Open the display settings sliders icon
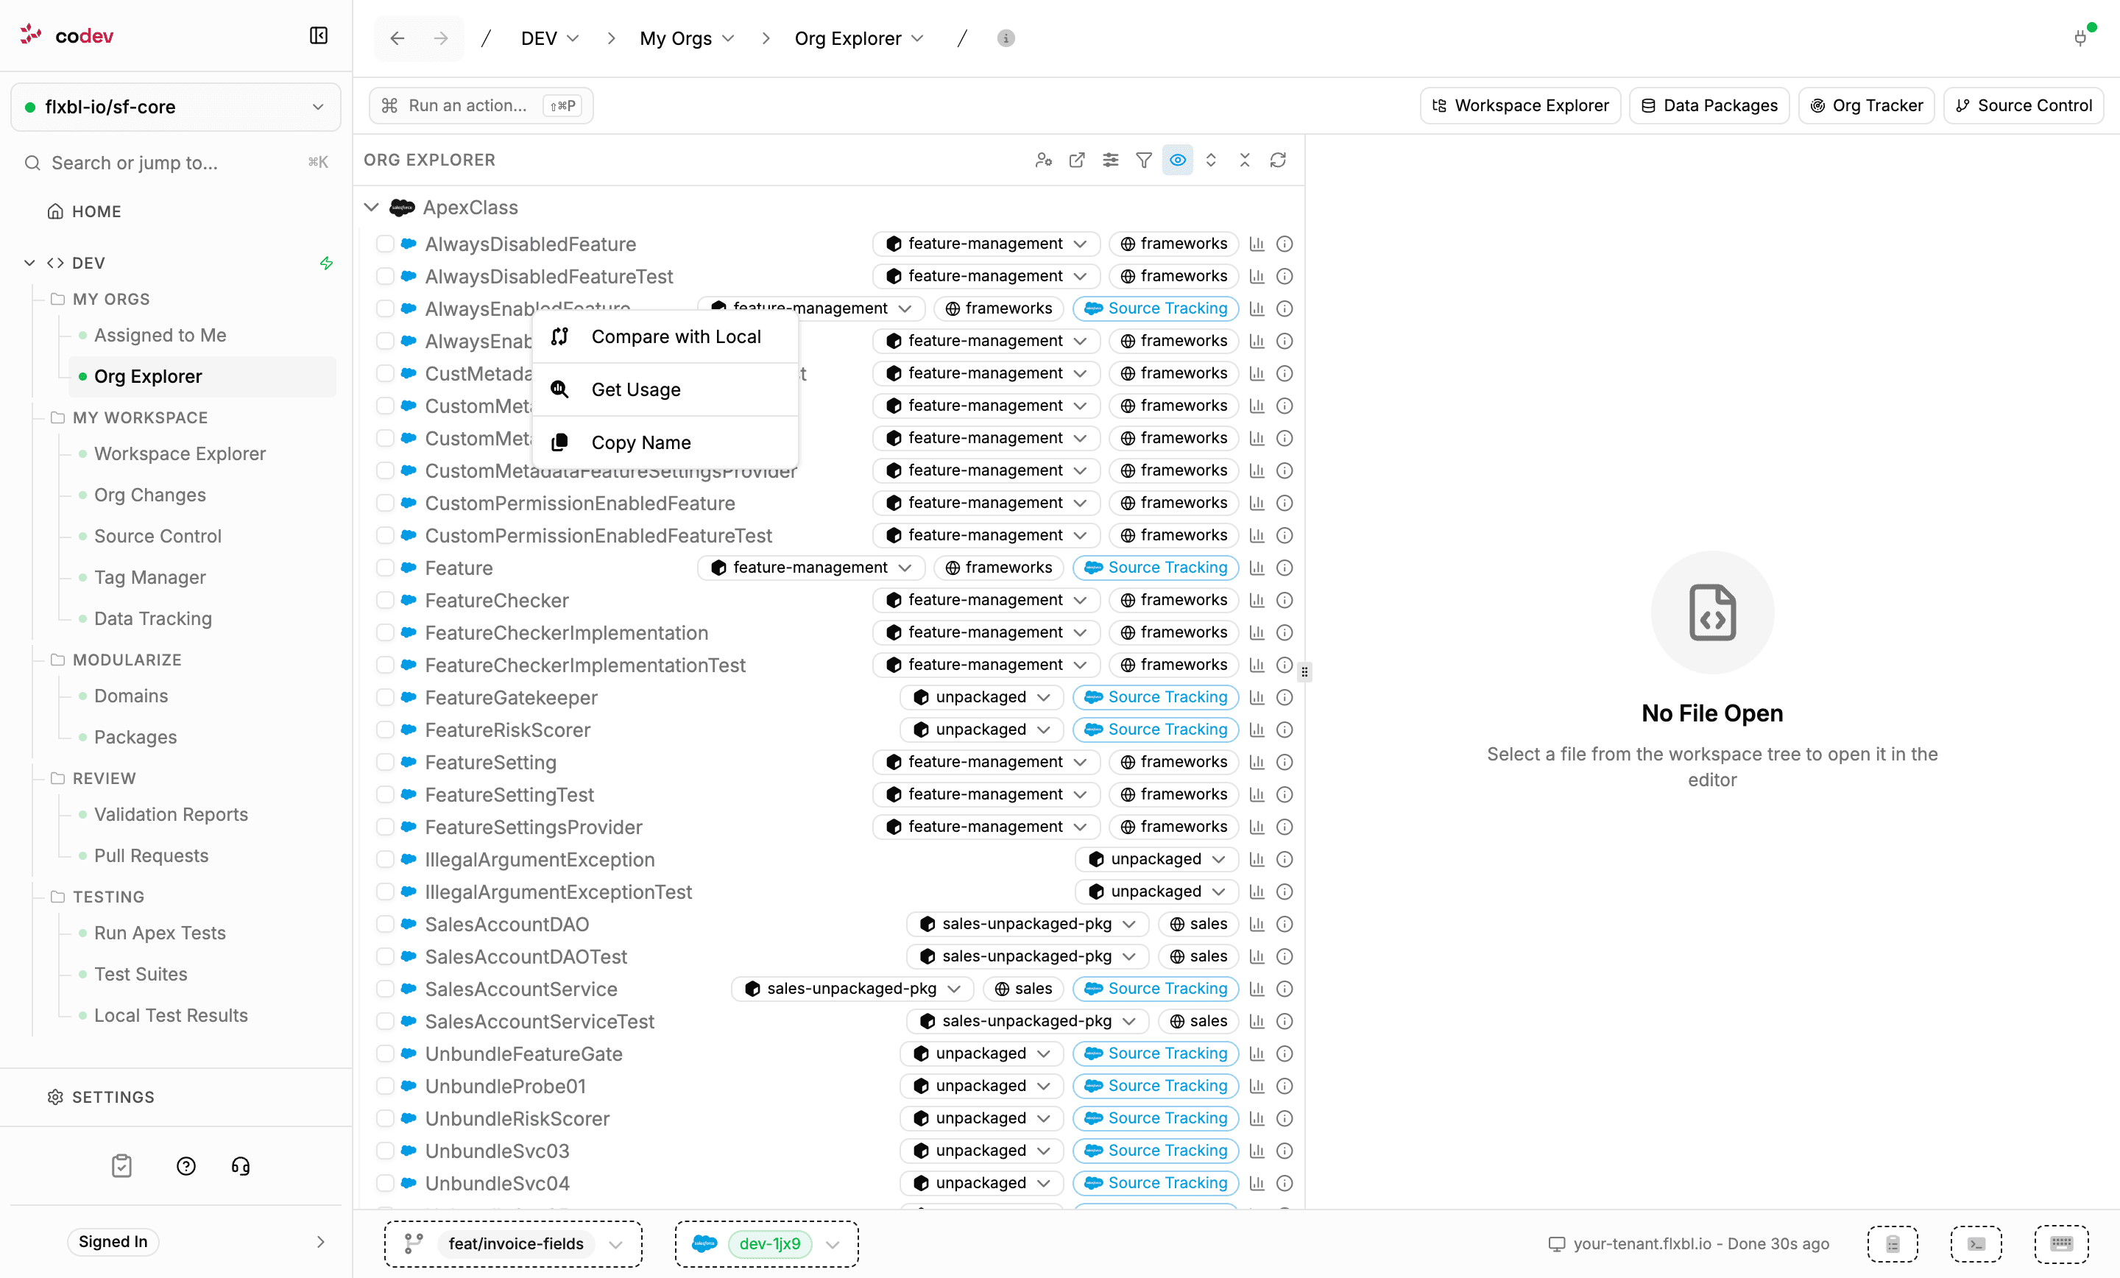The width and height of the screenshot is (2120, 1278). 1111,160
